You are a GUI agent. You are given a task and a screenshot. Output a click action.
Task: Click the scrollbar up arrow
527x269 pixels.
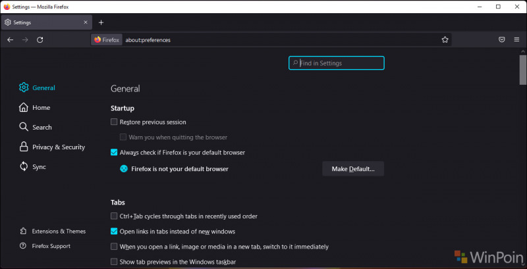[x=522, y=51]
